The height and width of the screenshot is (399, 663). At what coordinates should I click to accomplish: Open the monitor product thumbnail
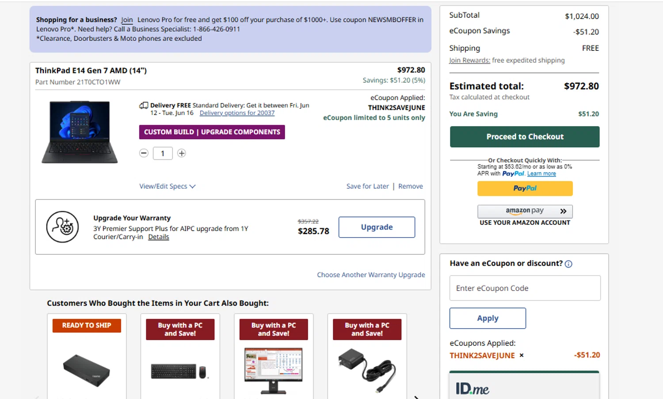274,371
